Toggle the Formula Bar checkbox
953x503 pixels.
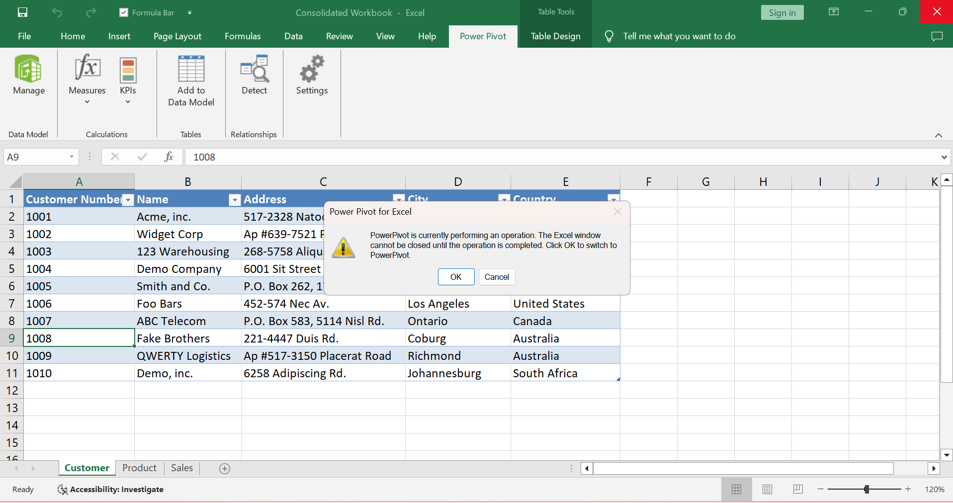(x=124, y=12)
